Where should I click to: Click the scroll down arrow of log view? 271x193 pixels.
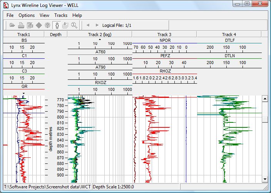click(265, 179)
